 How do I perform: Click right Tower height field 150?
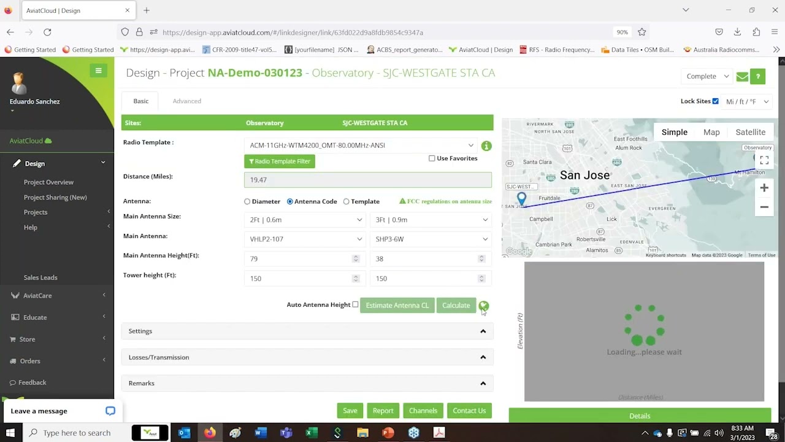[431, 279]
